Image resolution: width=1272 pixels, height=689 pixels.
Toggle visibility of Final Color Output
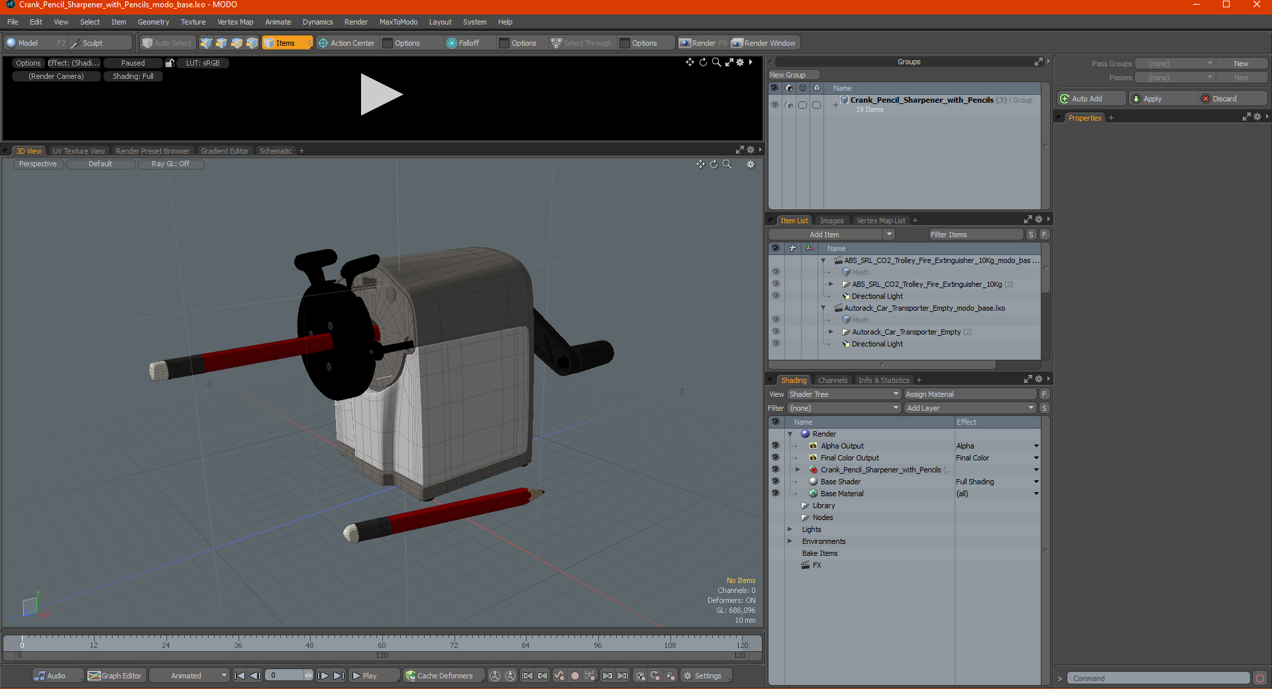coord(775,458)
